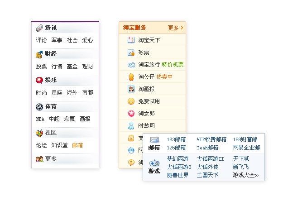The image size is (283, 206).
Task: Expand the 更多 section in left panel
Action: pos(51,159)
